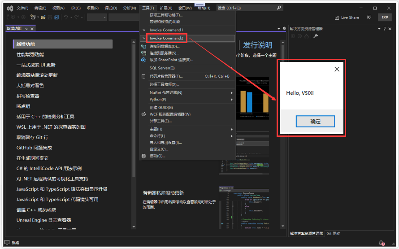The height and width of the screenshot is (249, 399).
Task: Click 确定 button in Hello VSIX dialog
Action: pyautogui.click(x=315, y=122)
